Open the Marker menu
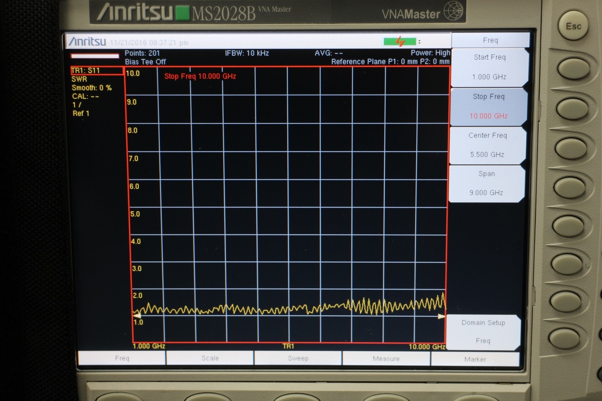The image size is (602, 401). click(475, 359)
